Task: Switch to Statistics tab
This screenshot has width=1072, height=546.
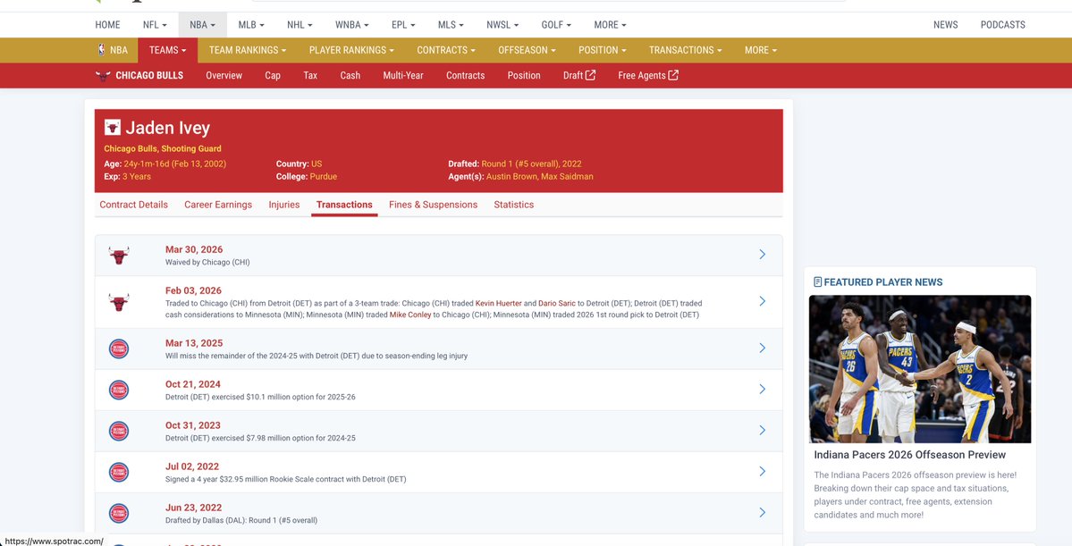Action: point(514,205)
